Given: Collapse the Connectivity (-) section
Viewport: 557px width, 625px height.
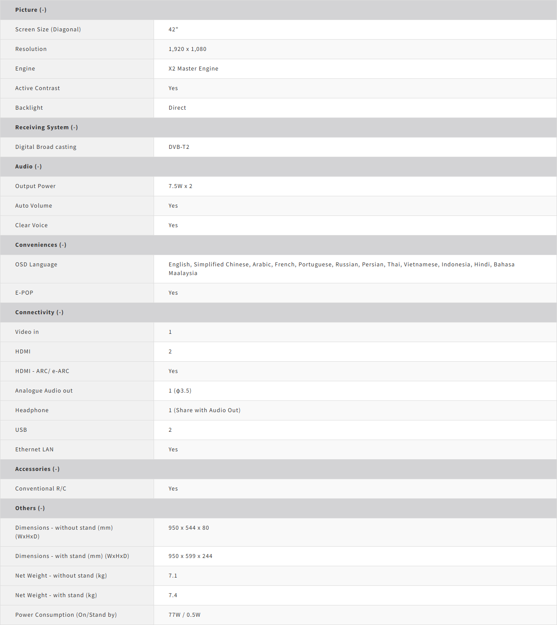Looking at the screenshot, I should [40, 312].
